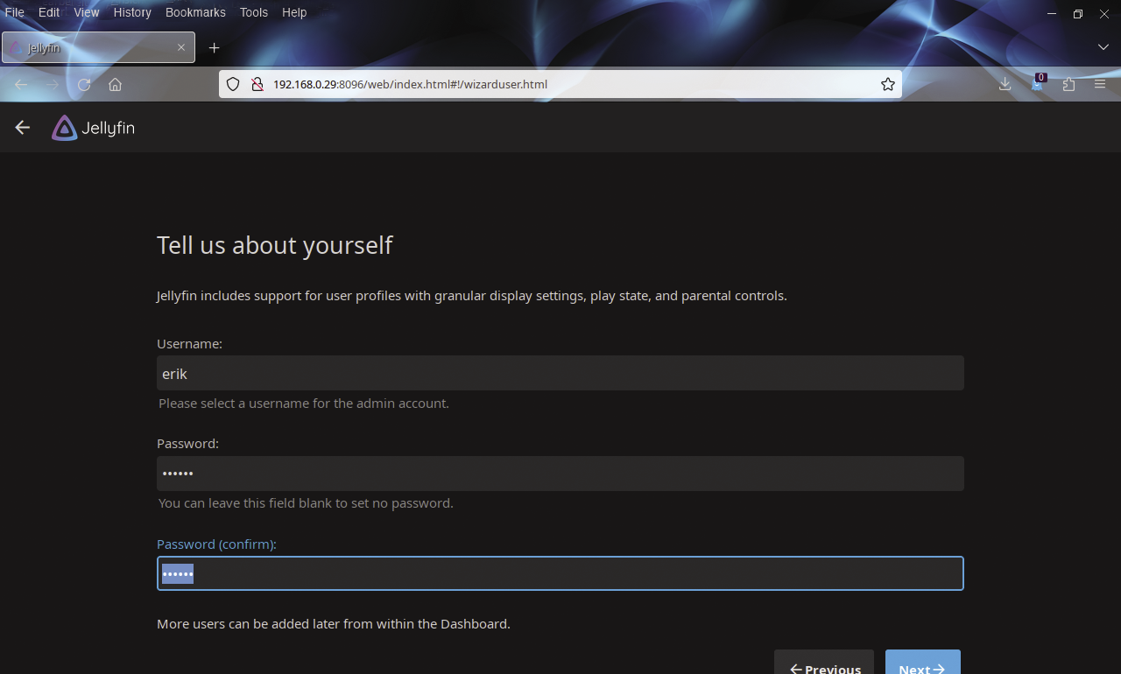Image resolution: width=1121 pixels, height=674 pixels.
Task: Click the Jellyfin user profiles description text
Action: click(472, 296)
